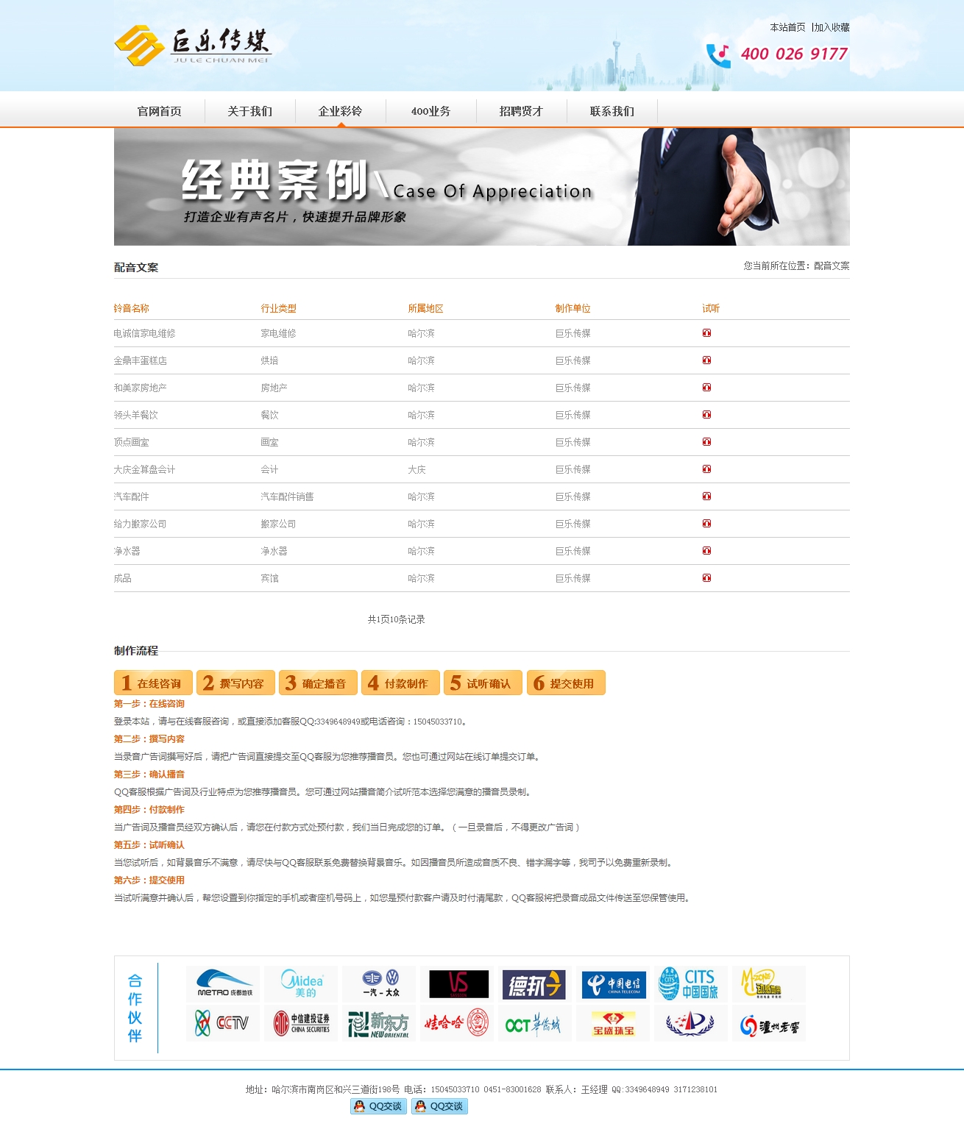This screenshot has width=964, height=1132.
Task: Play the 金鼎丰蛋糕店 ringtone sample
Action: [x=706, y=360]
